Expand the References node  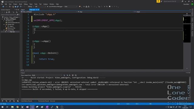(x=4, y=21)
